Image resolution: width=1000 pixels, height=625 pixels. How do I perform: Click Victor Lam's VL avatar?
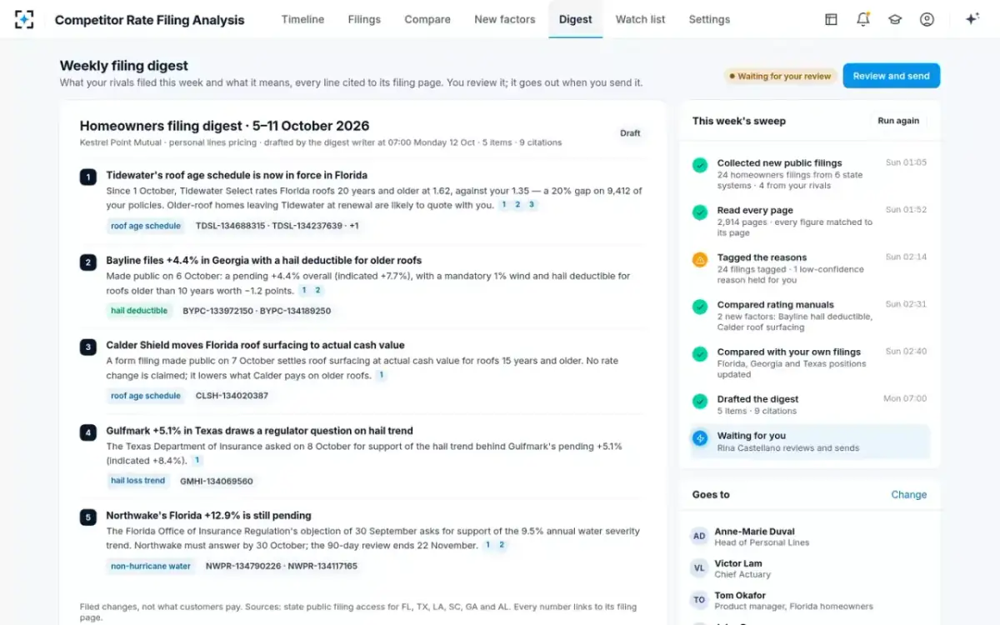tap(699, 568)
